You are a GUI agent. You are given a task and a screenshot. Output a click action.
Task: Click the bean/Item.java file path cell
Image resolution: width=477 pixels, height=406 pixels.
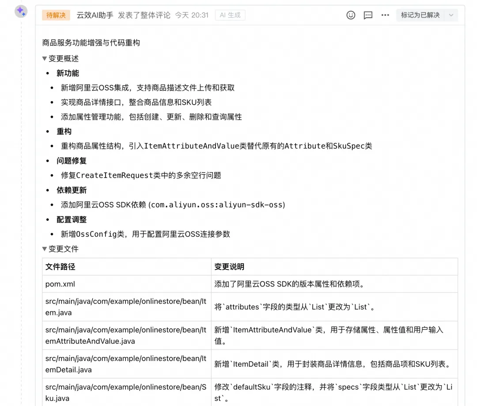(127, 307)
